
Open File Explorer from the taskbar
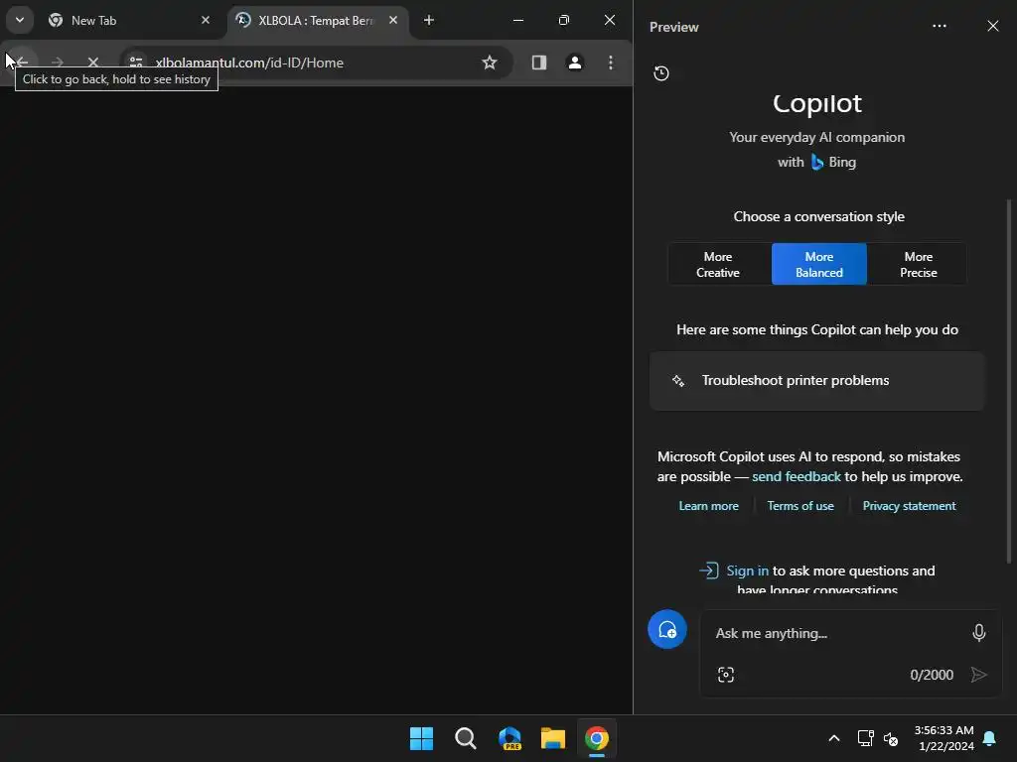(x=553, y=738)
